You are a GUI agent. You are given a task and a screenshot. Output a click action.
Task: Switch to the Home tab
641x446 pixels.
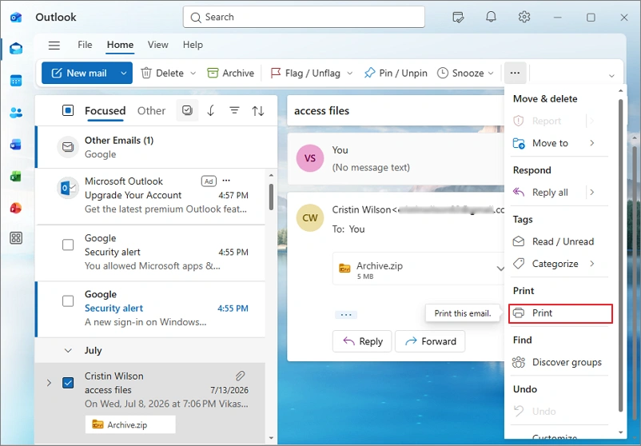coord(120,45)
